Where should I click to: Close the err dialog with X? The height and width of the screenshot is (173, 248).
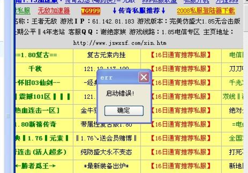143,77
